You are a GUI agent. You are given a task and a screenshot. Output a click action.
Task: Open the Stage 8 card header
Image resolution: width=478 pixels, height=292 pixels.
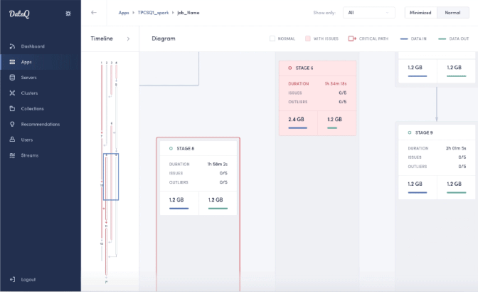click(198, 148)
